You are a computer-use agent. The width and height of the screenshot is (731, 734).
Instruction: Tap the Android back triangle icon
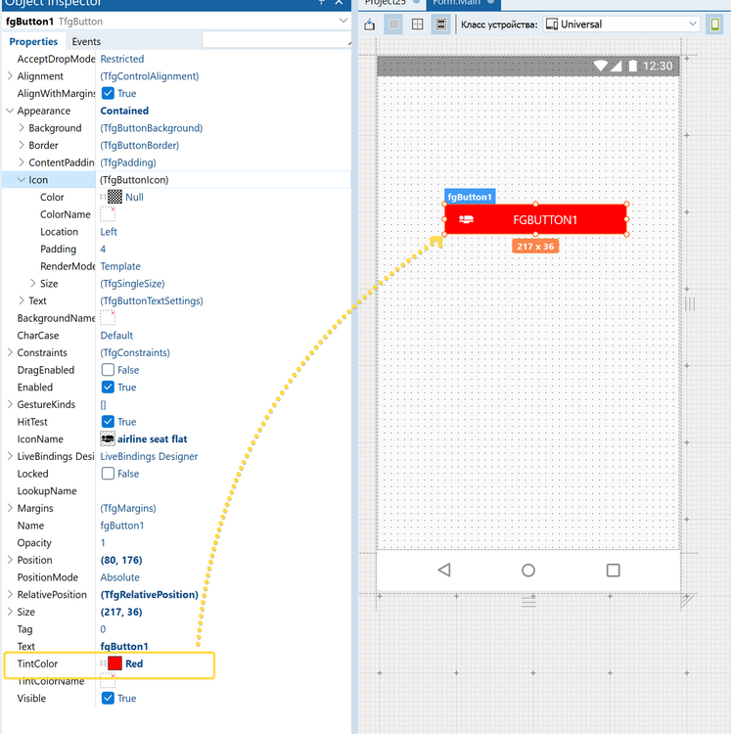pos(444,570)
